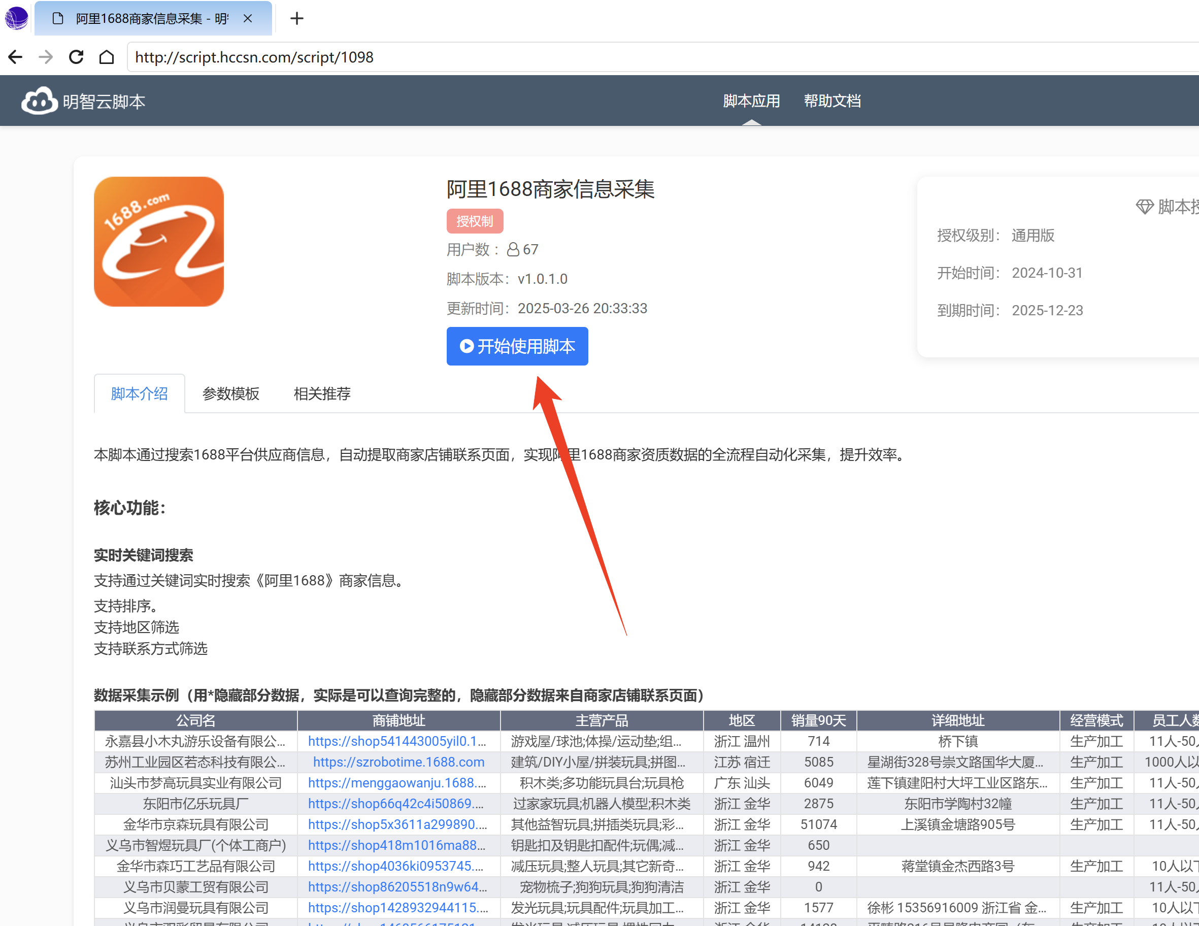Open the https://shop5x3611a299890 shop link

point(397,824)
